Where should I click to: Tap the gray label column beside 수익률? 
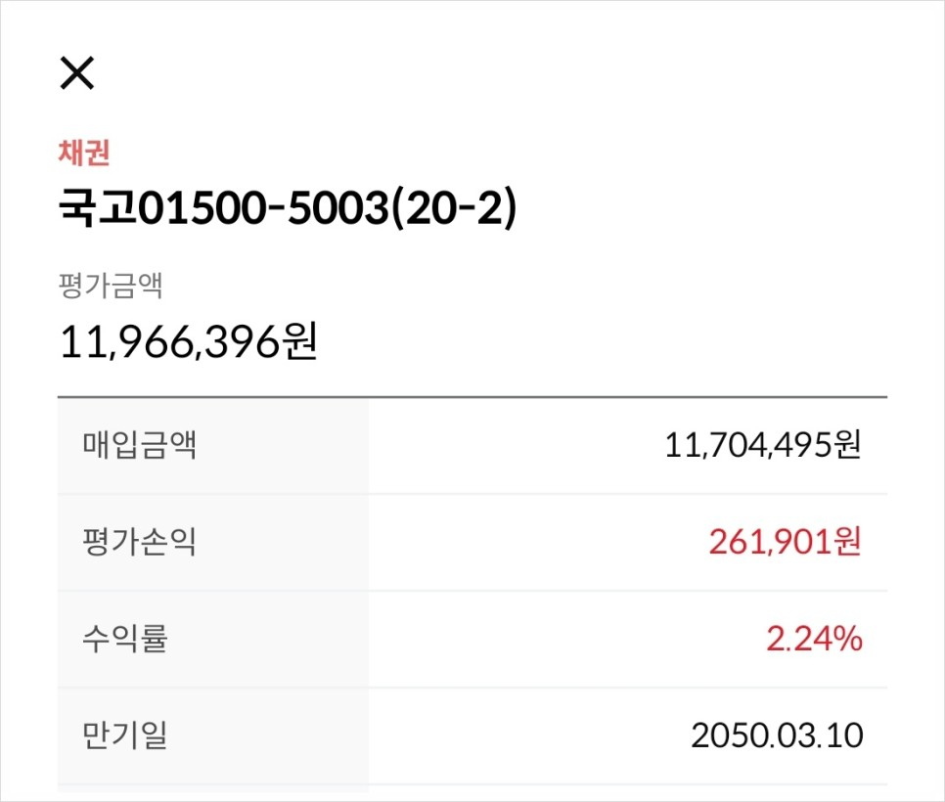(x=212, y=639)
